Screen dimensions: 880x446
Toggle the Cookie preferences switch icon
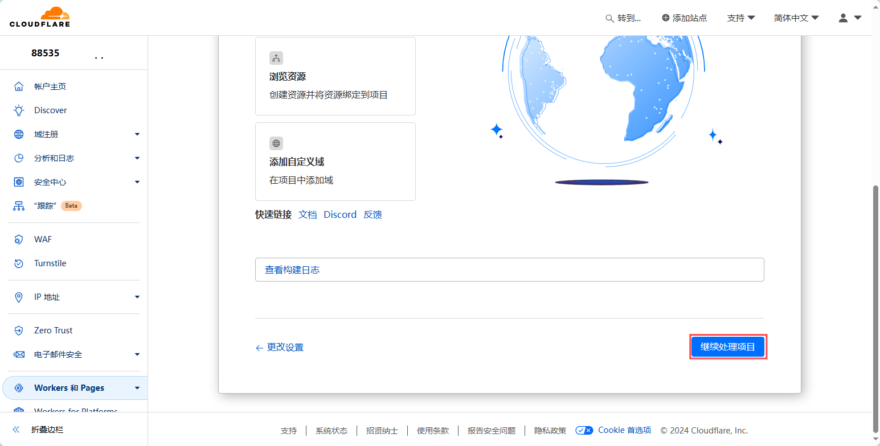point(584,431)
